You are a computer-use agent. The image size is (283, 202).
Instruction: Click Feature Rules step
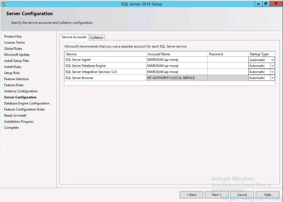(x=14, y=85)
